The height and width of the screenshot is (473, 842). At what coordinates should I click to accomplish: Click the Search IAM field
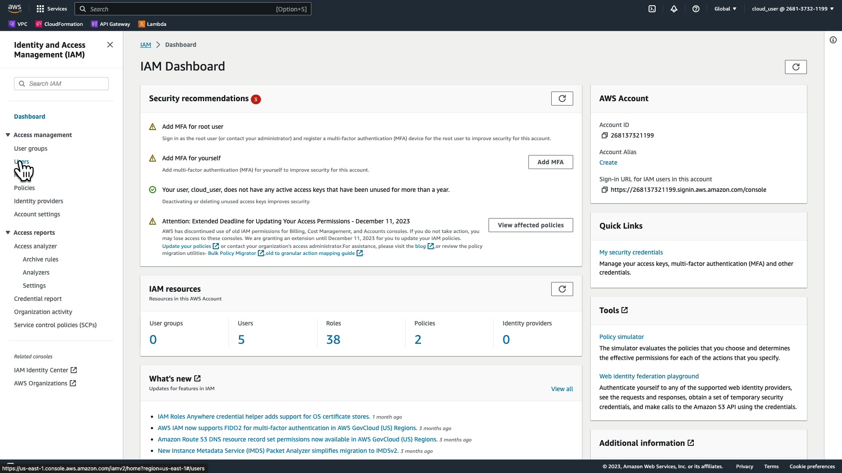[66, 84]
